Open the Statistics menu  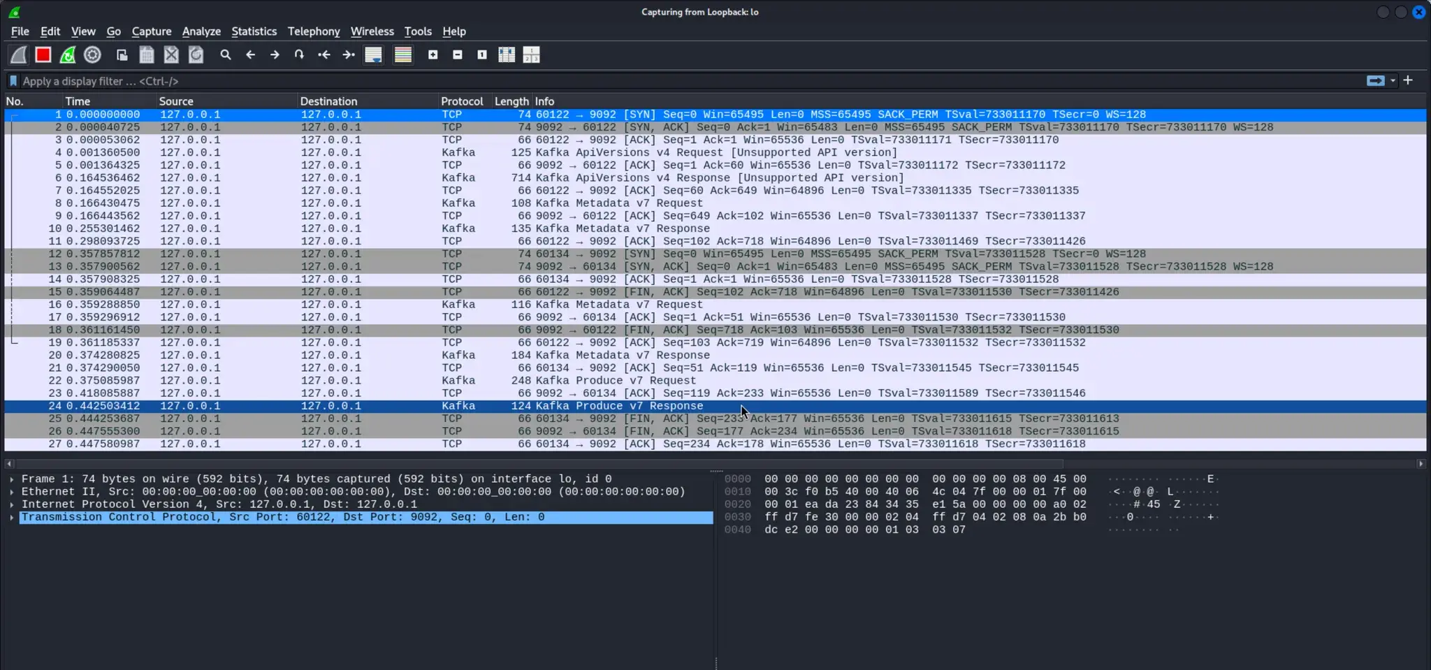coord(254,31)
